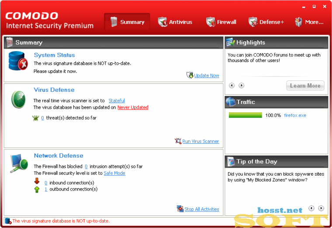Click the status bar database warning icon
This screenshot has height=228, width=332.
(8, 221)
